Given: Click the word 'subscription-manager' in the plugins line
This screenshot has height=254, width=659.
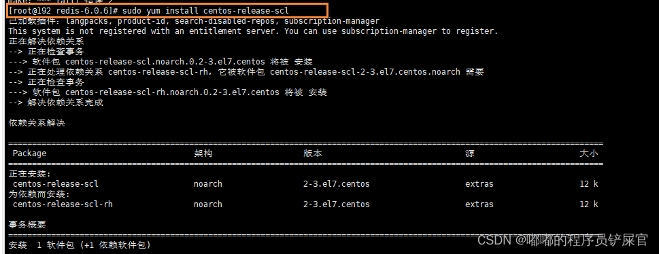Looking at the screenshot, I should pyautogui.click(x=332, y=21).
